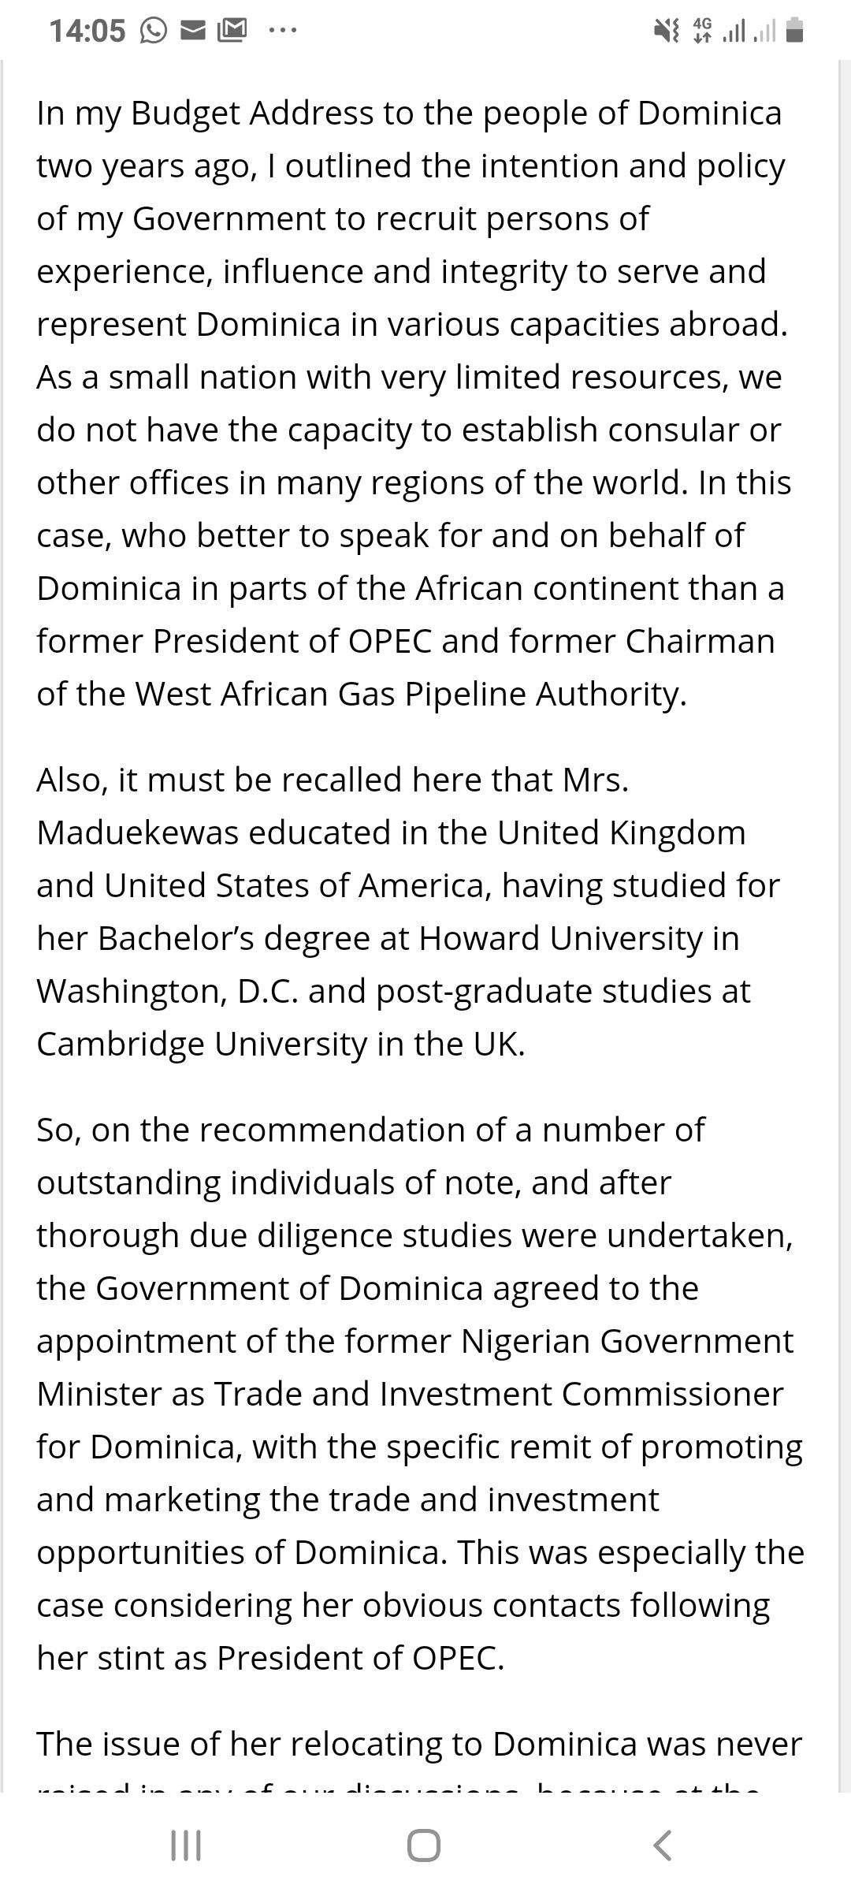
Task: Tap the envelope mail notification icon
Action: coord(193,31)
